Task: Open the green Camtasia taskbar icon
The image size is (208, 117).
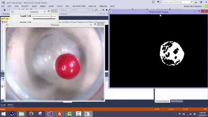Action: tap(69, 114)
